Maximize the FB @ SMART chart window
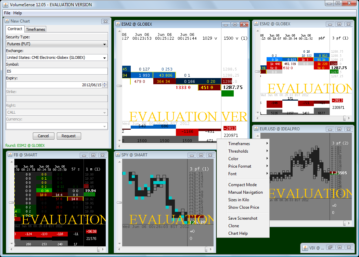 [x=93, y=155]
